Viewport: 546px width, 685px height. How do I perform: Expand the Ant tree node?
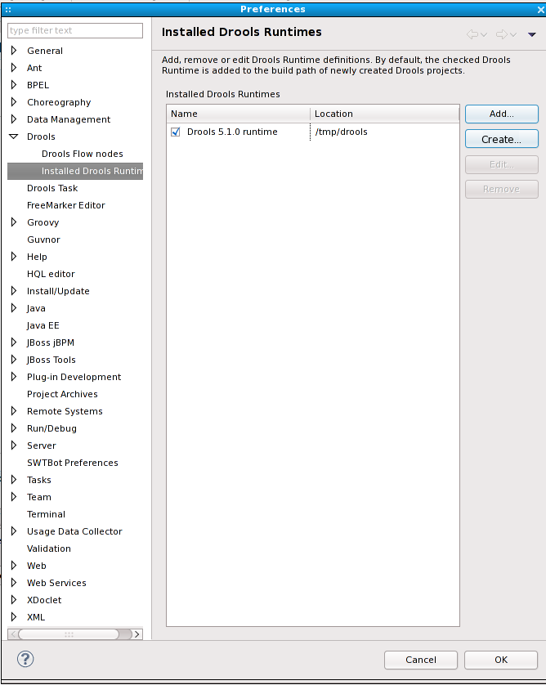(x=14, y=67)
